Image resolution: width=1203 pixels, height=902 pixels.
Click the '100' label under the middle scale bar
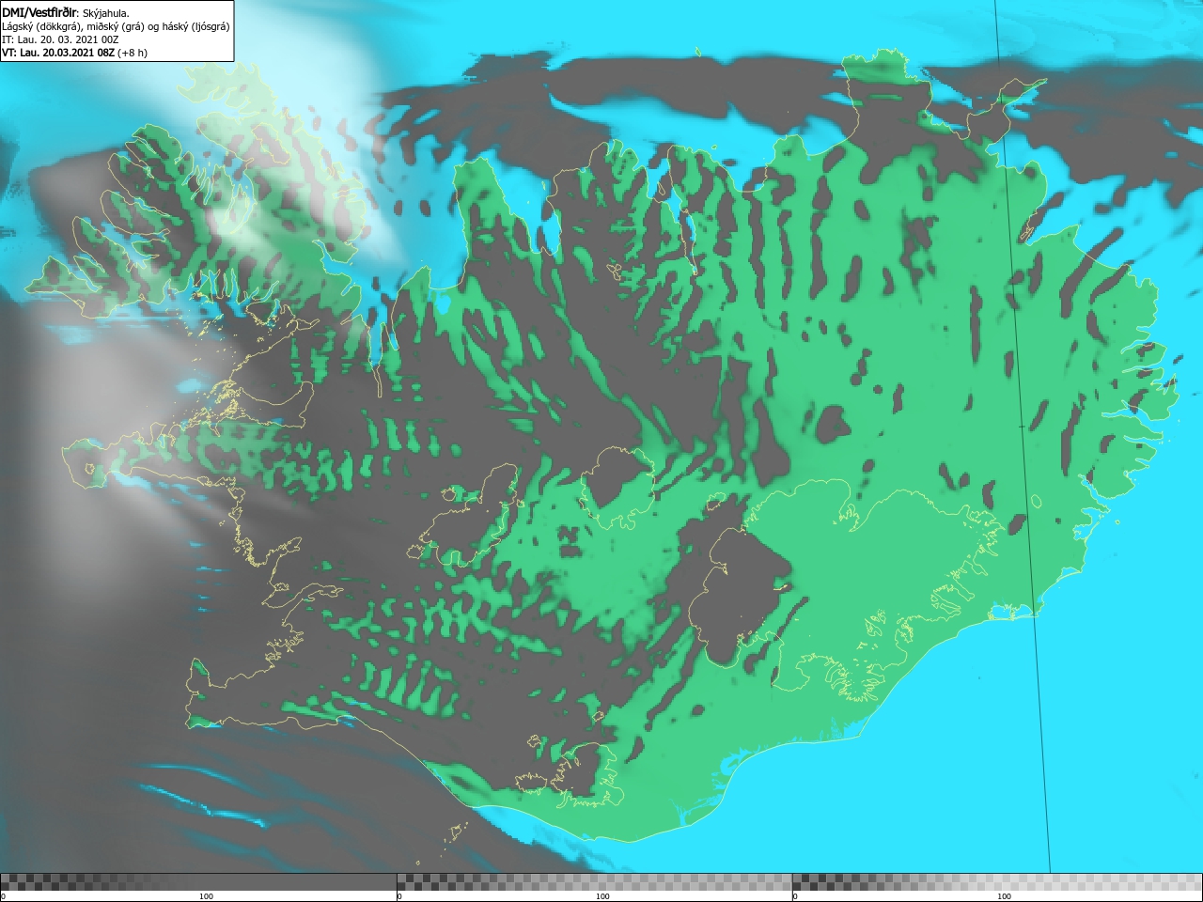coord(602,896)
